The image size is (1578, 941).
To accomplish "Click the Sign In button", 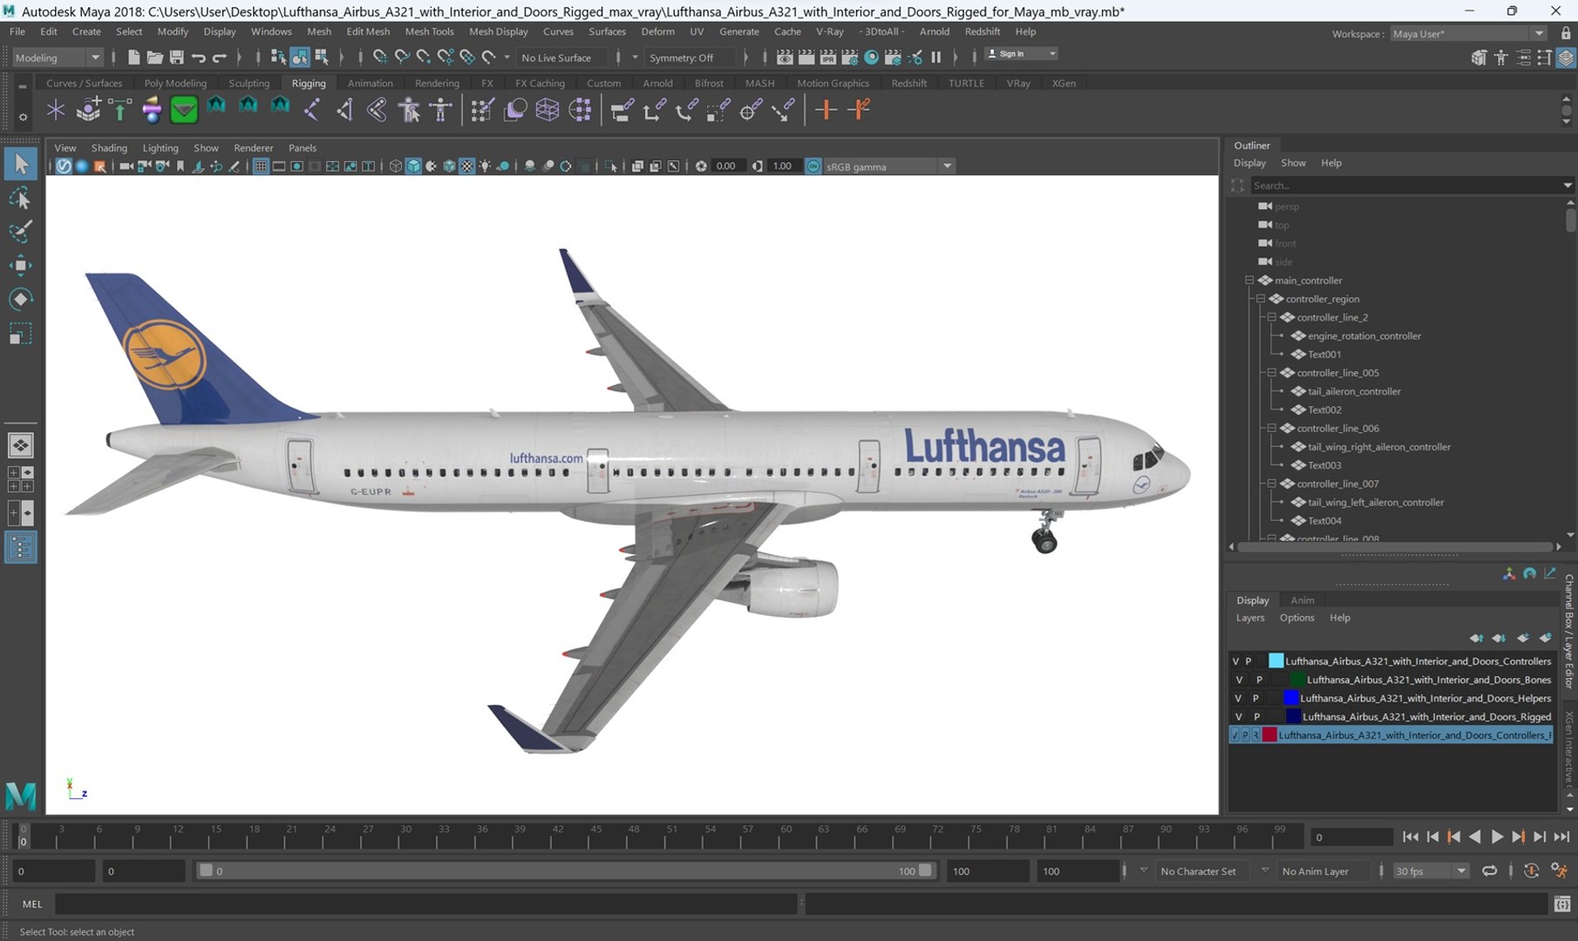I will tap(1020, 54).
